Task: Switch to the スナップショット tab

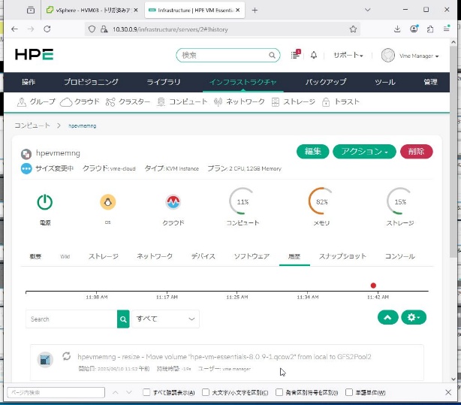Action: tap(342, 256)
